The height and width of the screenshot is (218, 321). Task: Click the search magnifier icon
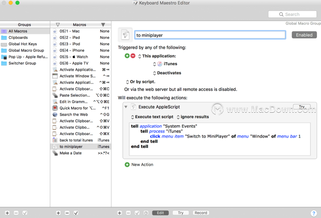[281, 14]
